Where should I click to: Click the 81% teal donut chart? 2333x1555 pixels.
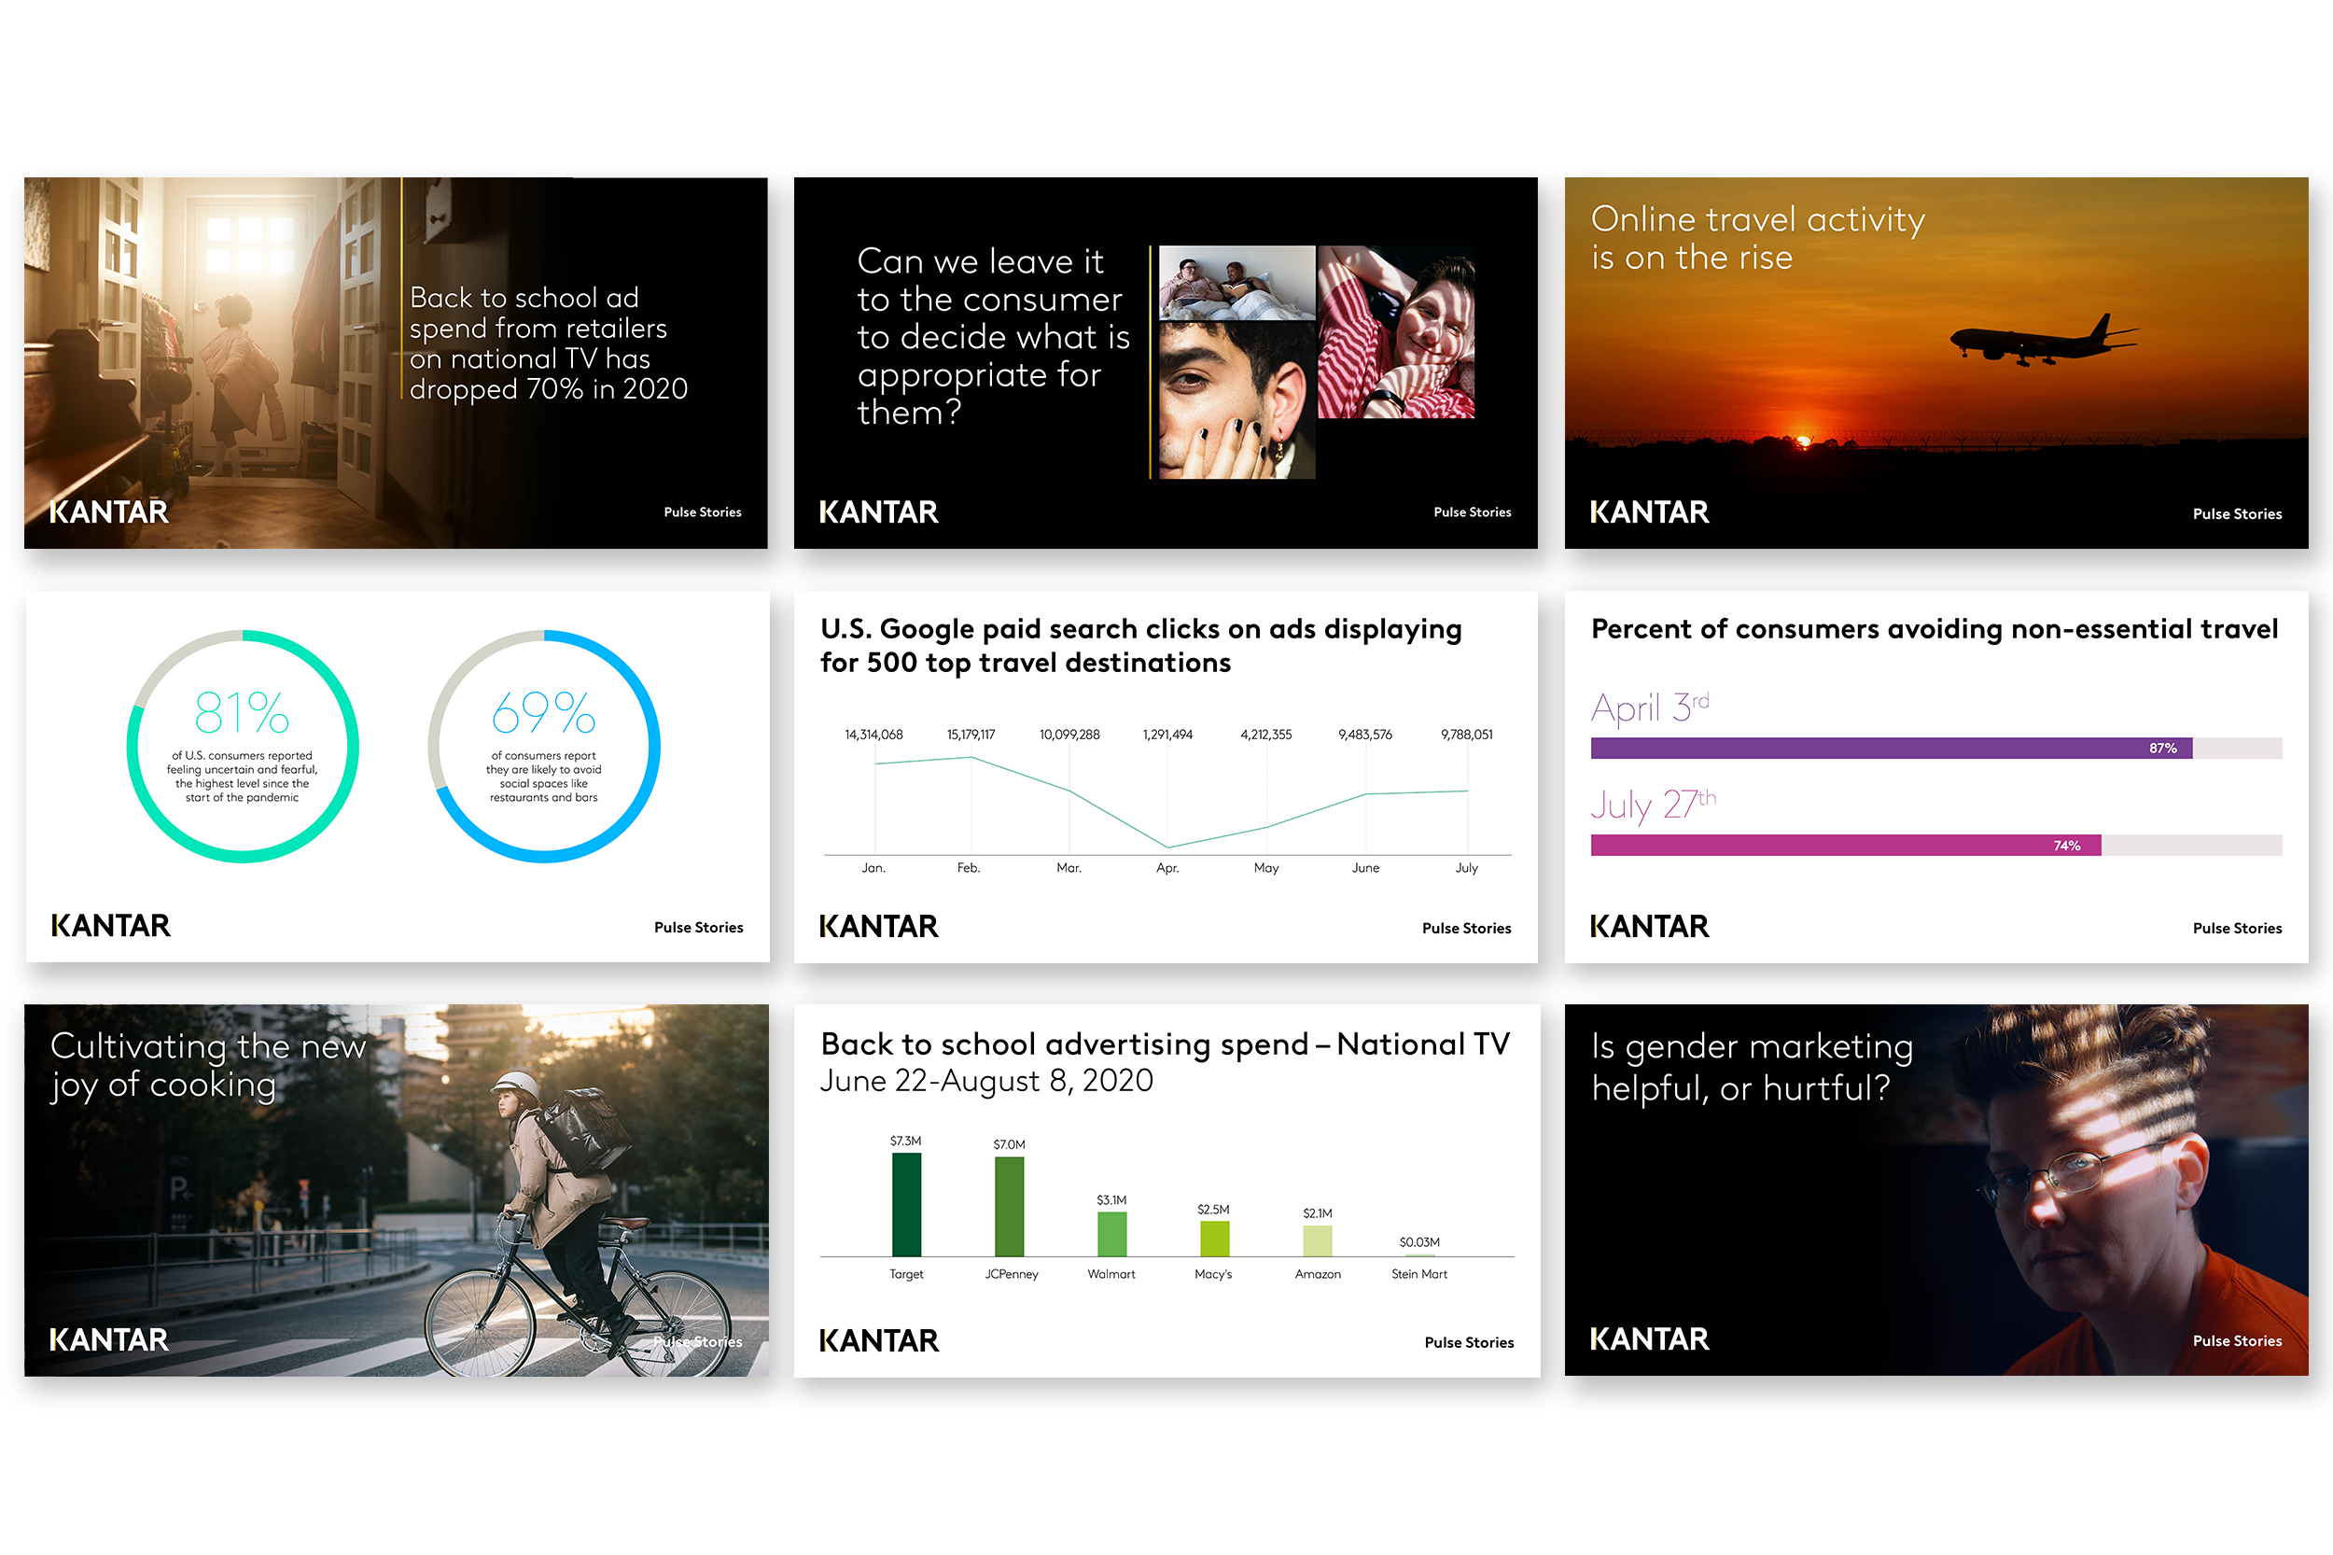pos(243,746)
